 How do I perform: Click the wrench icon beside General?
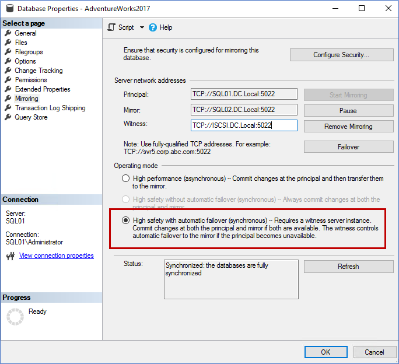[x=8, y=33]
